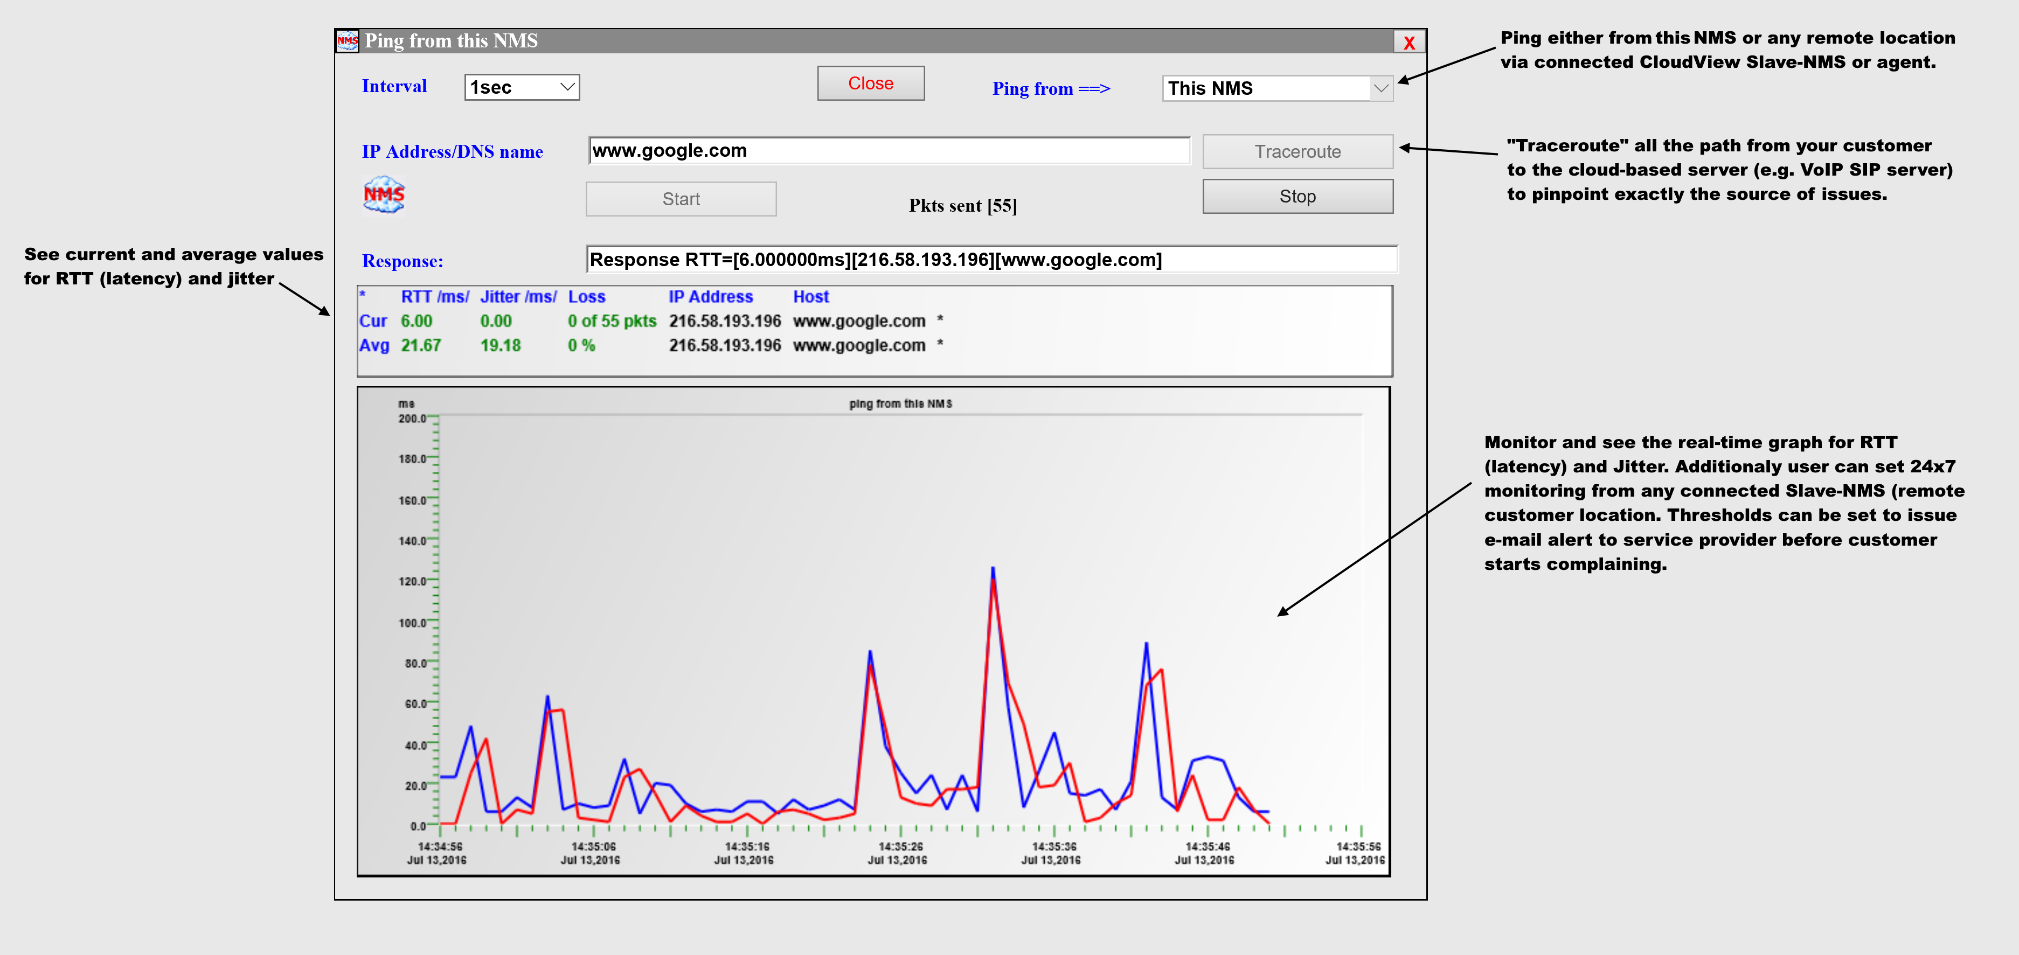Click the NMS title bar icon

point(347,41)
